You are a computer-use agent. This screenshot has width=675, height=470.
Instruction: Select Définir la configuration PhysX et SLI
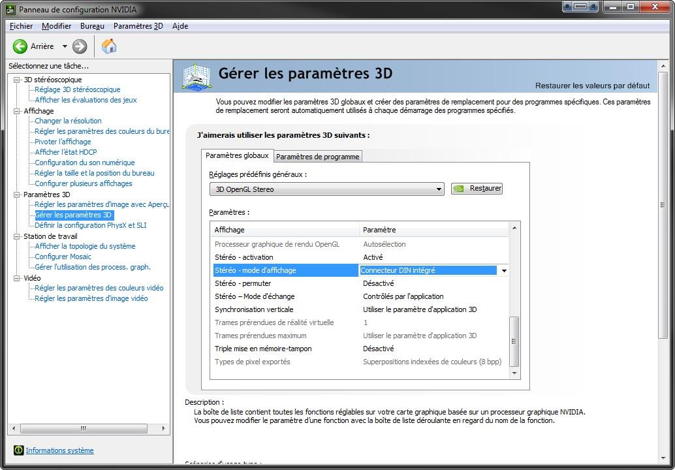click(x=90, y=225)
